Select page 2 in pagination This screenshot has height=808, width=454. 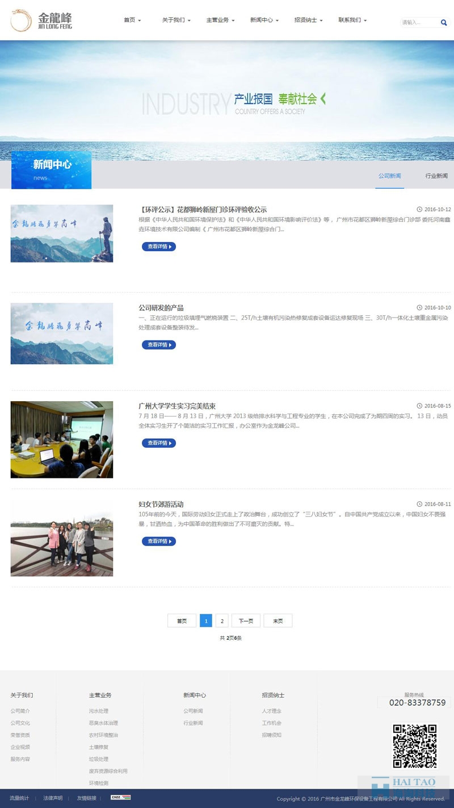click(x=222, y=621)
